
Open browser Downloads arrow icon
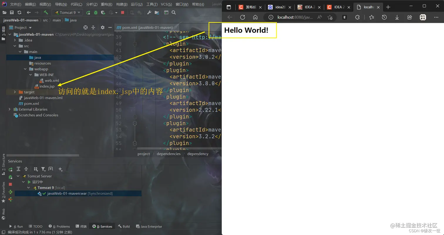point(397,17)
